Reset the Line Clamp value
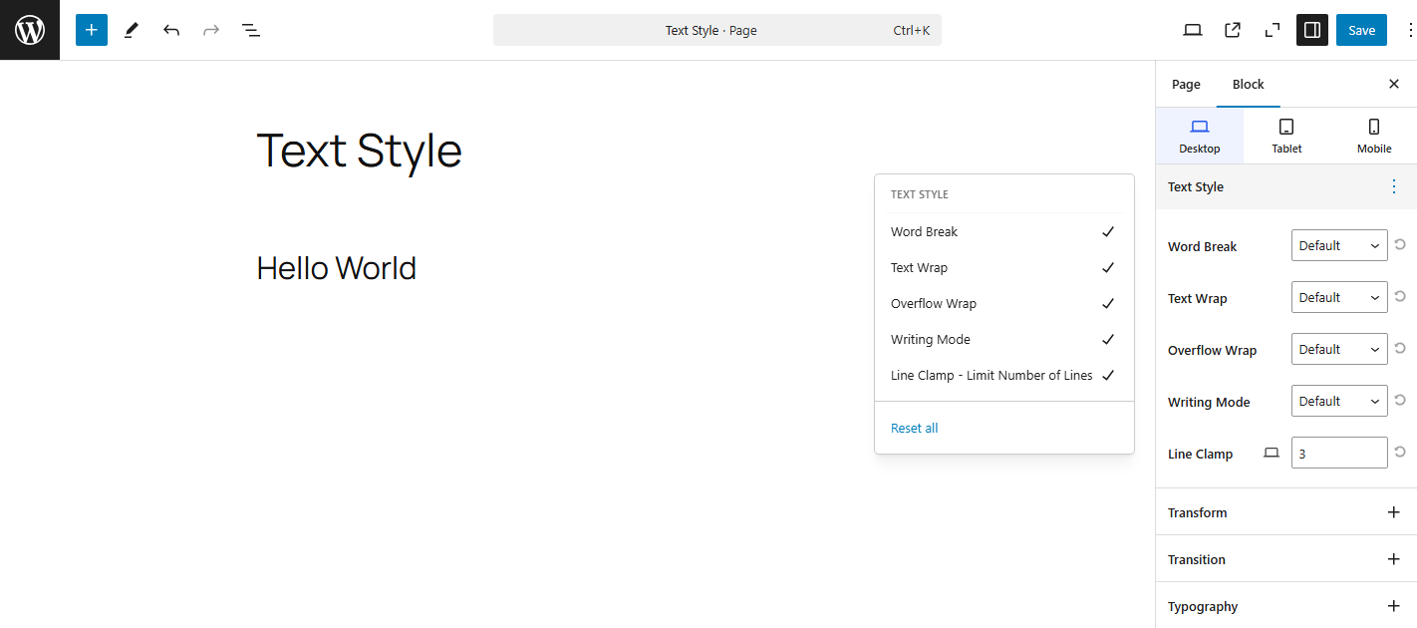 click(x=1400, y=452)
